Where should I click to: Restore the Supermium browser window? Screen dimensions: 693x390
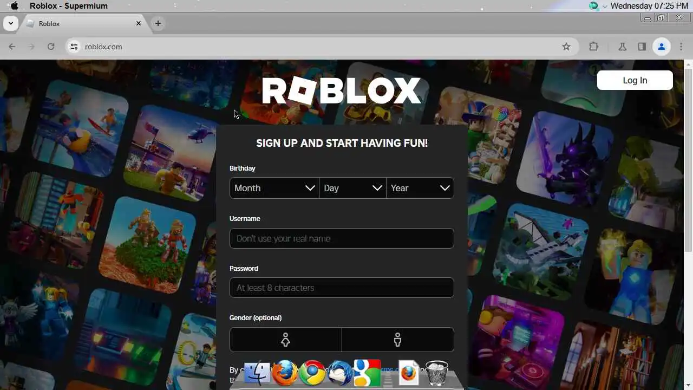[x=661, y=18]
